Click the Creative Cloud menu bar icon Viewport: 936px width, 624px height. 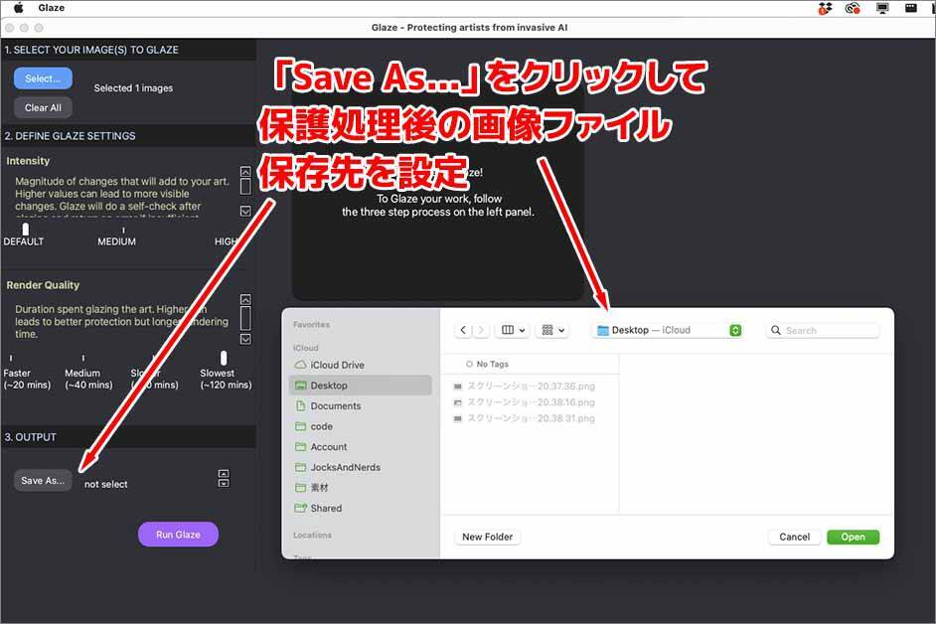tap(852, 8)
